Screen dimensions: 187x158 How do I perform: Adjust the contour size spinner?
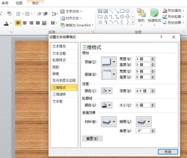tap(153, 105)
